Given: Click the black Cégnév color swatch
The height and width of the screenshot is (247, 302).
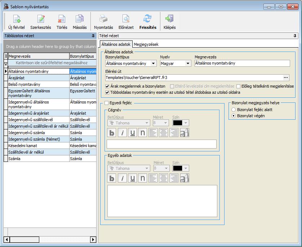Looking at the screenshot, I should tap(178, 123).
